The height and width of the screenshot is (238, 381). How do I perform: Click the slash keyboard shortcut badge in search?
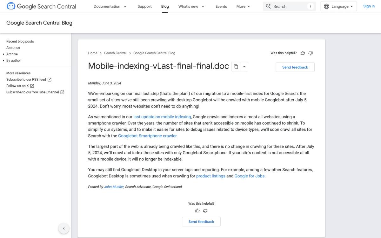pos(310,6)
